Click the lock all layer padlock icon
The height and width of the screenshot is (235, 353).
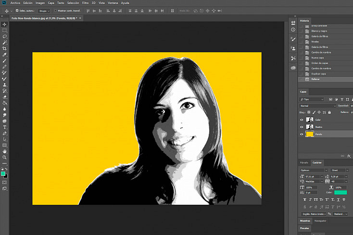click(x=329, y=112)
